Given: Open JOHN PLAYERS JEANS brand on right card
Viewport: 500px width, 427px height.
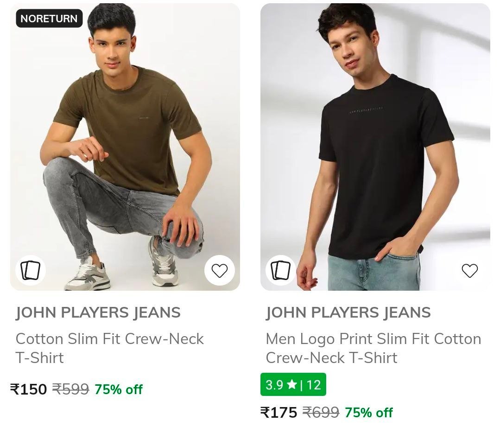Looking at the screenshot, I should coord(348,312).
